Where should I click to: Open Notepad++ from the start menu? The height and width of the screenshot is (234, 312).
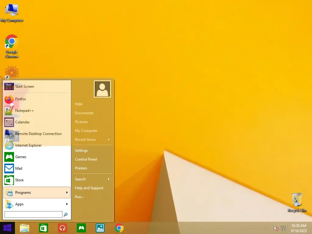tap(37, 110)
